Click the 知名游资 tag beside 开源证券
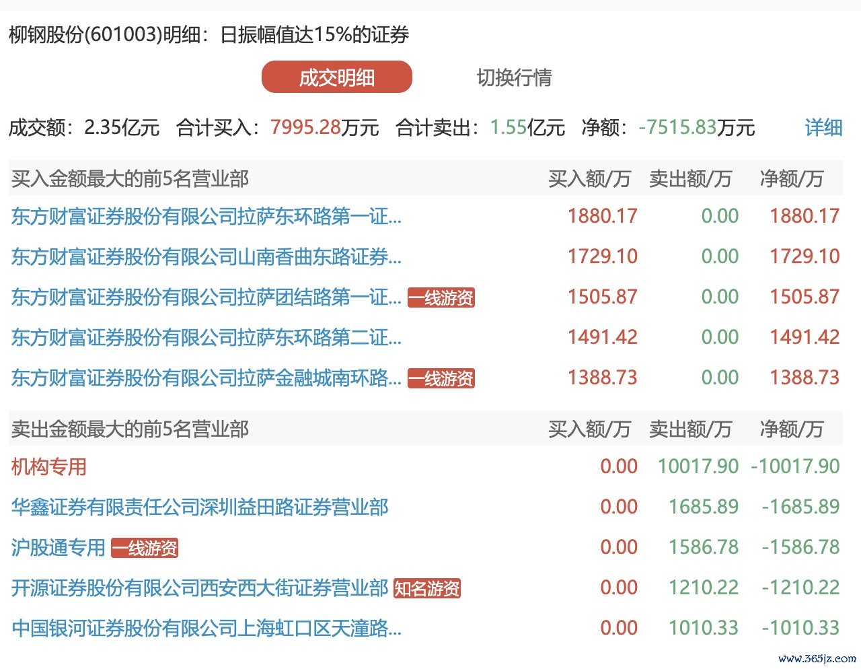Viewport: 861px width, 669px height. [x=427, y=588]
